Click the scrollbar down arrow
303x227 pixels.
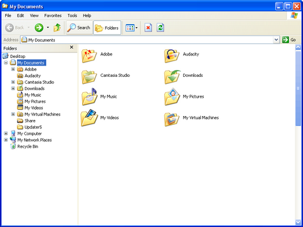(x=298, y=222)
